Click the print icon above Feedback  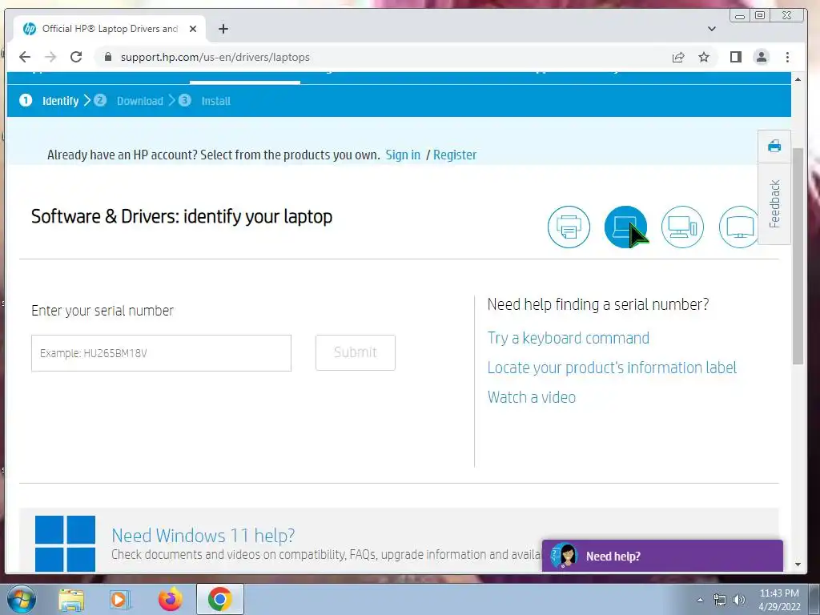point(774,146)
